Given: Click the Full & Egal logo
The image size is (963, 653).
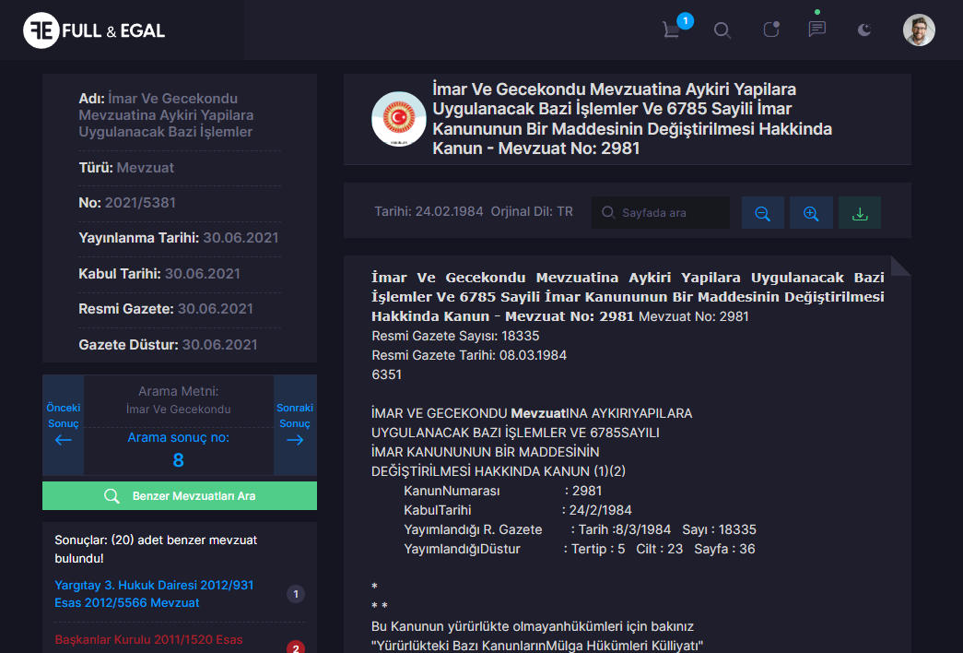Looking at the screenshot, I should tap(94, 30).
